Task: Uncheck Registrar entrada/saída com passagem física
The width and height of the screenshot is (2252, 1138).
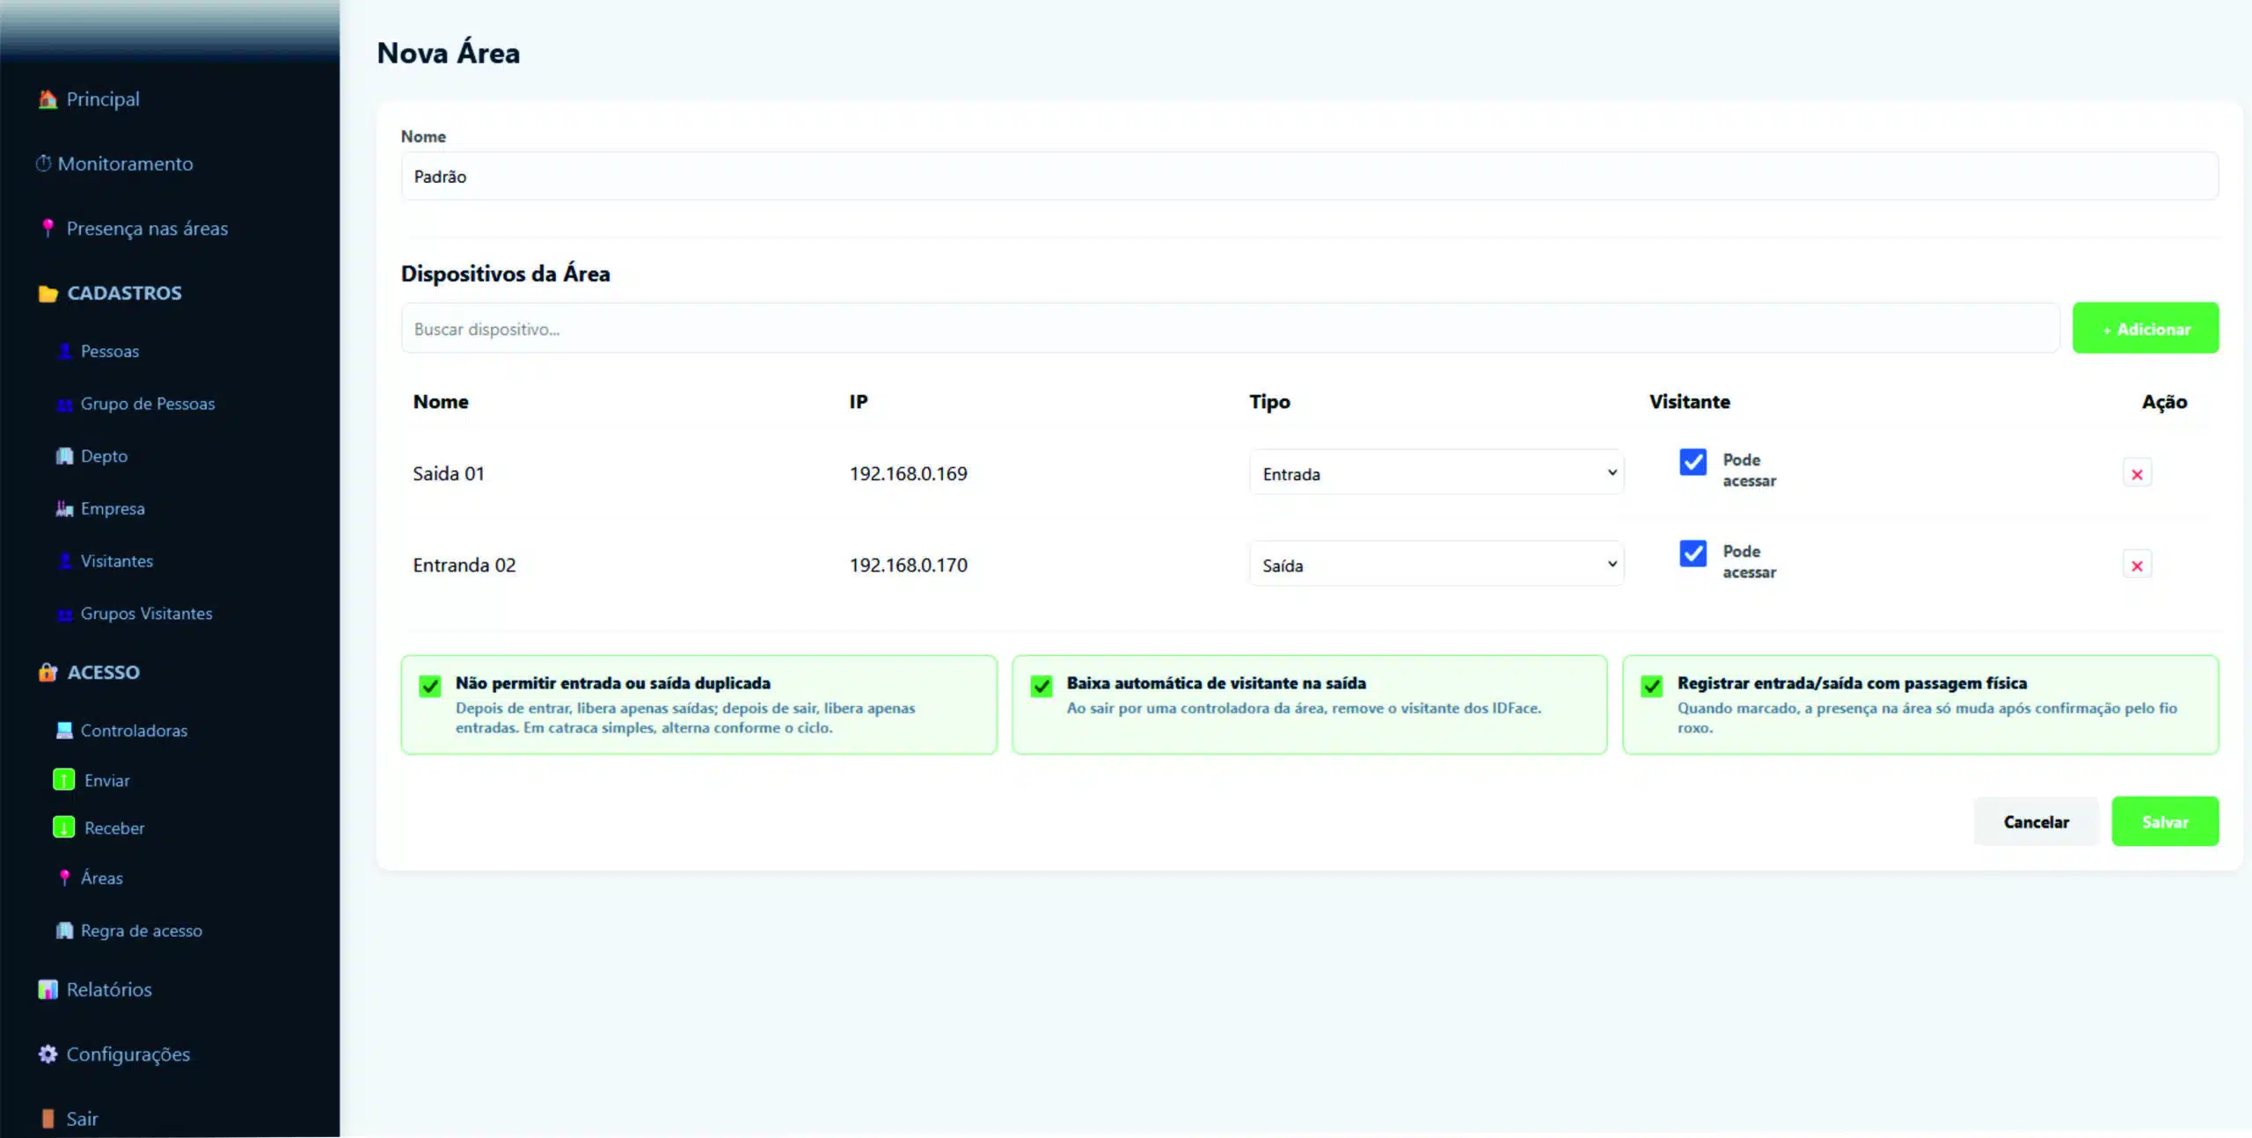Action: (x=1652, y=686)
